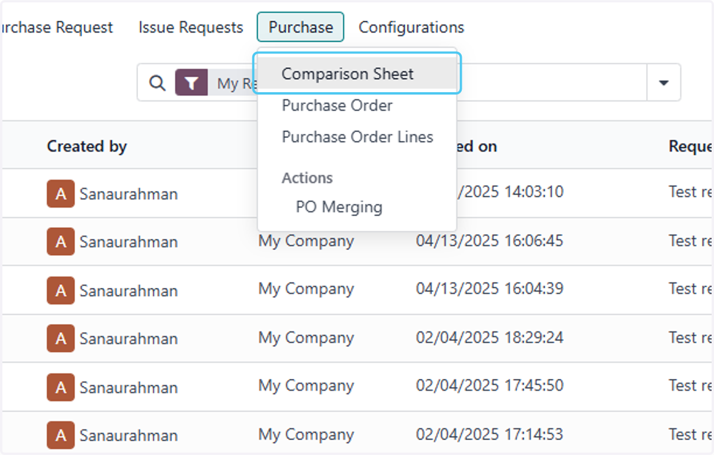Image resolution: width=714 pixels, height=455 pixels.
Task: Click avatar in the 17:45:50 row
Action: coord(61,387)
